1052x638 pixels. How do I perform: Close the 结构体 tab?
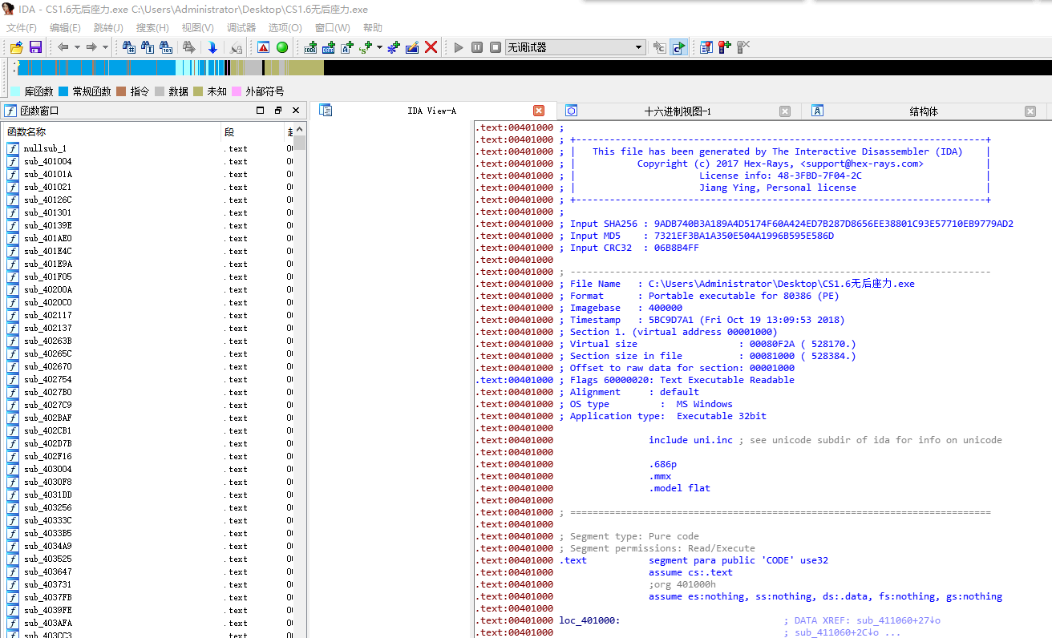pyautogui.click(x=1030, y=111)
